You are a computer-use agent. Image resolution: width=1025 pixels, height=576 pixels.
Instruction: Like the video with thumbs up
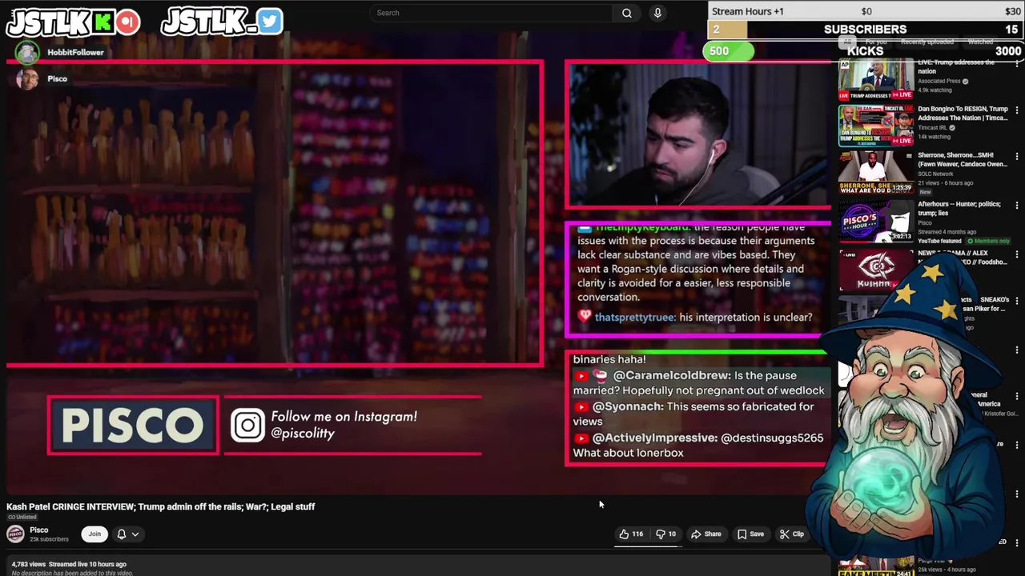coord(632,534)
